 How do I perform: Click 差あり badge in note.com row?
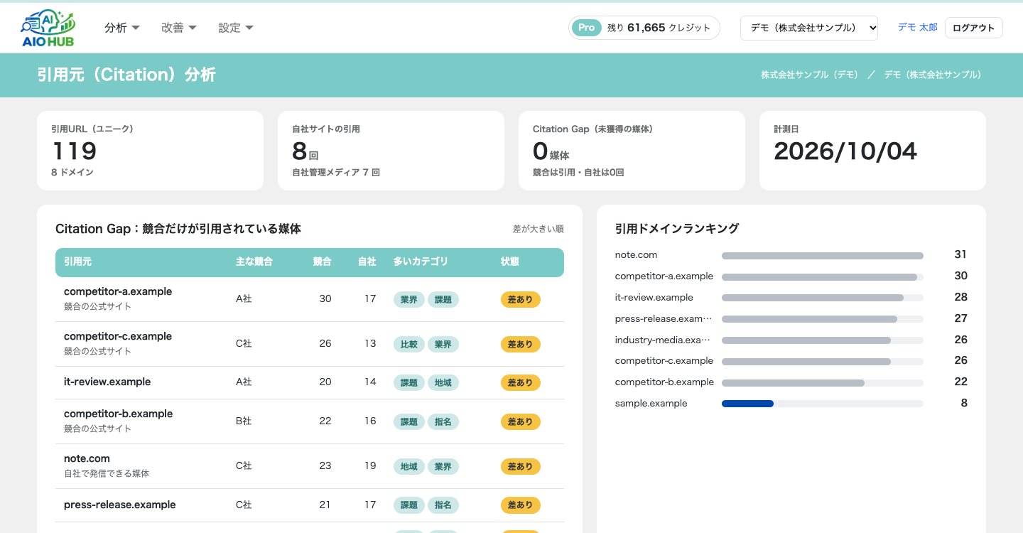pyautogui.click(x=521, y=466)
